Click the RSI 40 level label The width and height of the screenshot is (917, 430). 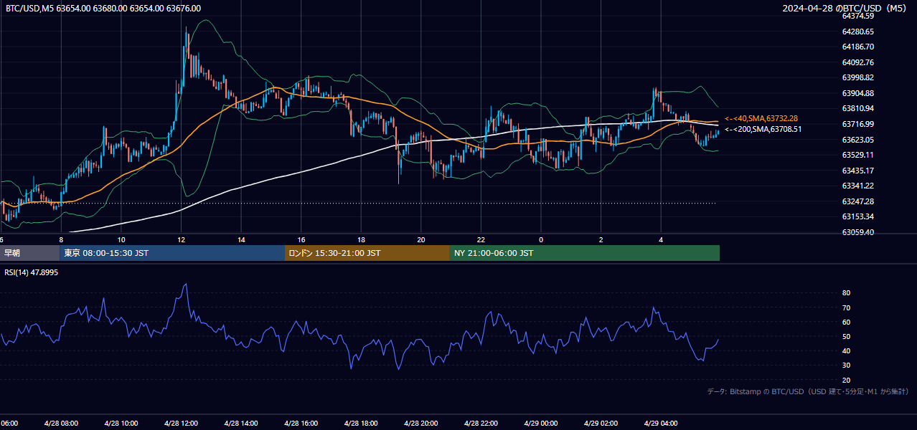847,350
